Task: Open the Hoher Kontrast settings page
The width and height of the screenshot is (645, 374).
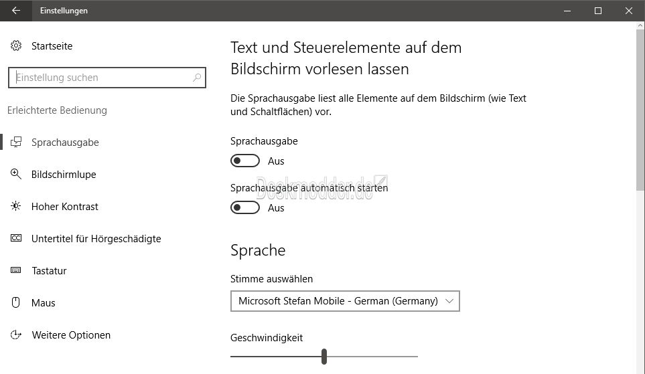Action: coord(65,207)
